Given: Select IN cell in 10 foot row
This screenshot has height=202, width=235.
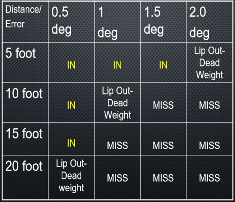Looking at the screenshot, I should (x=71, y=105).
